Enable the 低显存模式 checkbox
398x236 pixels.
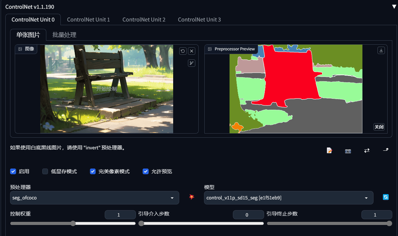click(45, 172)
